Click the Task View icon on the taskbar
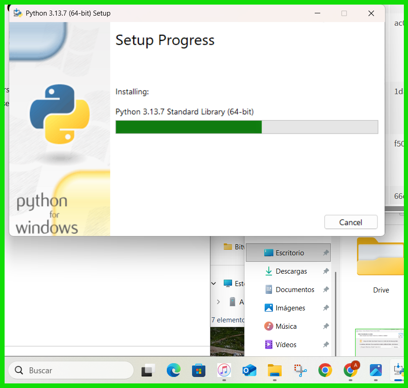 pos(148,370)
